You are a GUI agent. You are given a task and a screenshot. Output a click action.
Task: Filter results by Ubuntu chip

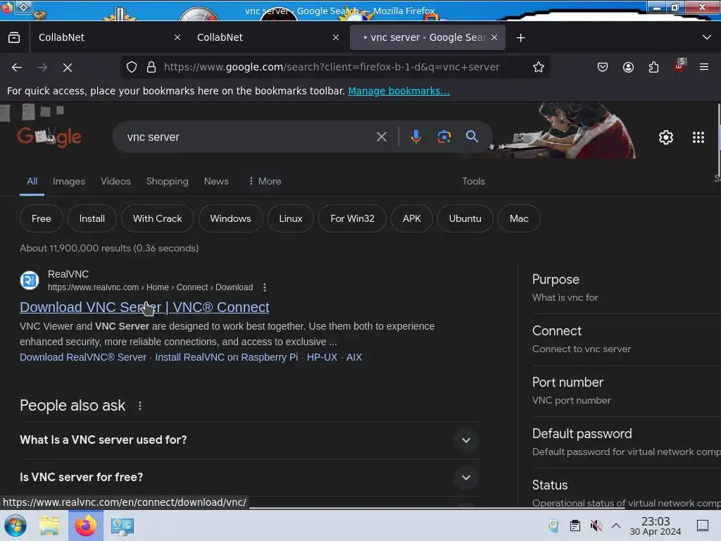coord(465,218)
